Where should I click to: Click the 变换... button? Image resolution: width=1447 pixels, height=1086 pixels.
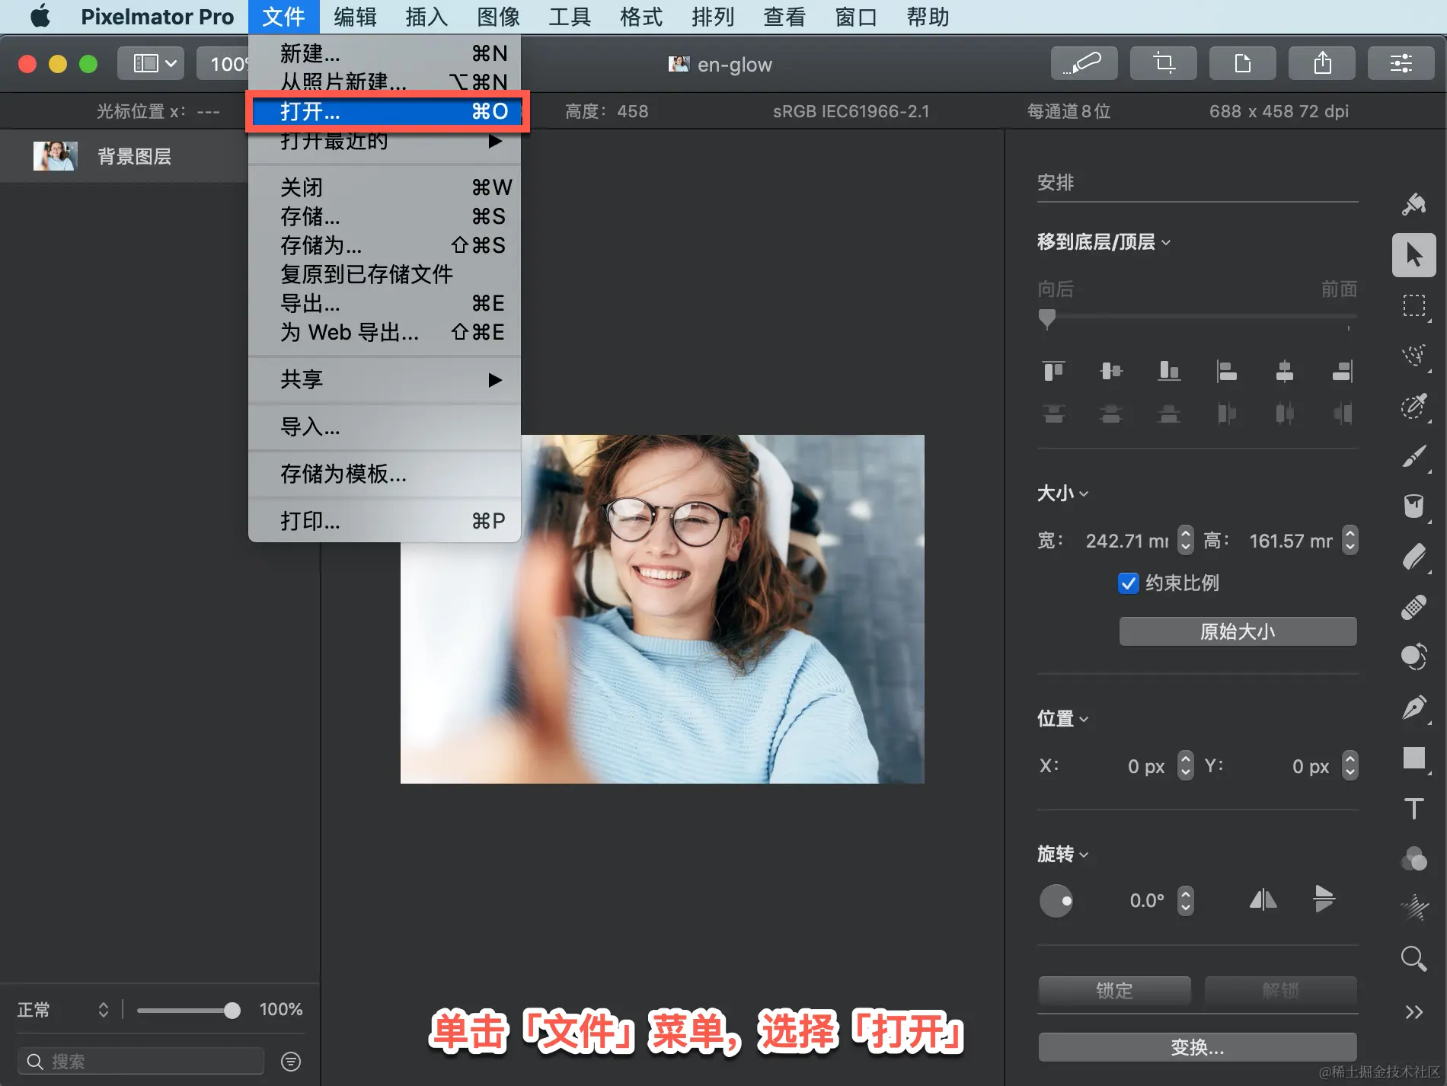tap(1197, 1047)
